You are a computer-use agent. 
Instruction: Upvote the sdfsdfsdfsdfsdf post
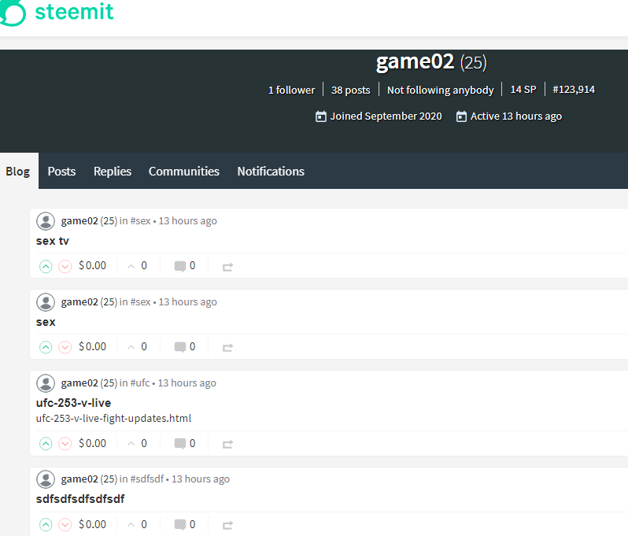[x=46, y=525]
